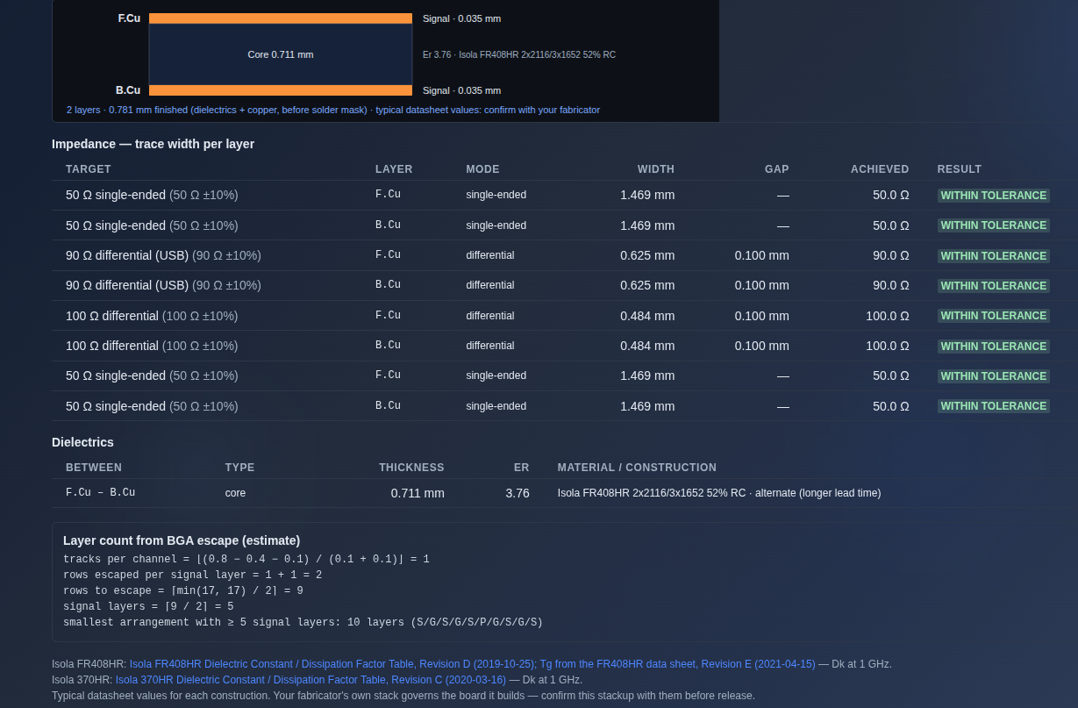The width and height of the screenshot is (1078, 708).
Task: Click the 0.711 mm thickness cell in the Dielectrics table
Action: (418, 493)
